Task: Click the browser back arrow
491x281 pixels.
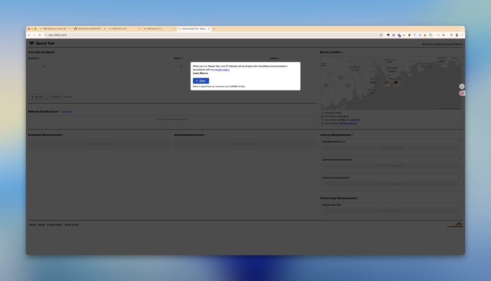Action: point(29,35)
